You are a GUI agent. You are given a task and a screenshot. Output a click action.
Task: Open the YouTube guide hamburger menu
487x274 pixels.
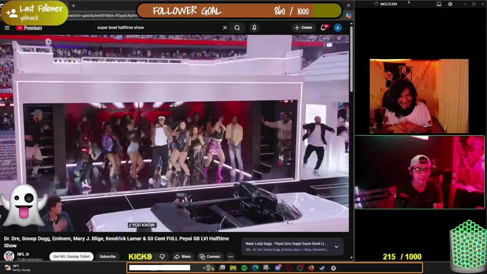[7, 28]
